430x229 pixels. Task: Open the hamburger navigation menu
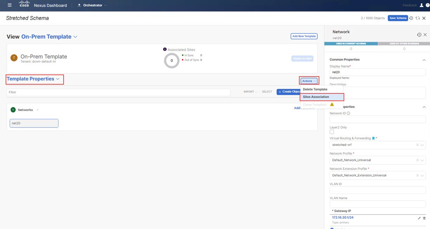(x=9, y=5)
